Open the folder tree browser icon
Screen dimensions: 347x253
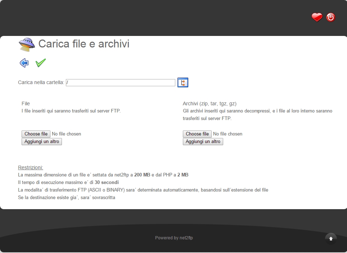[x=183, y=82]
